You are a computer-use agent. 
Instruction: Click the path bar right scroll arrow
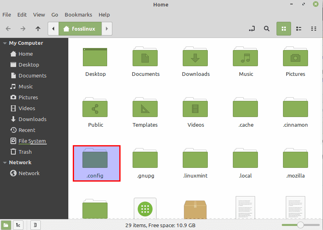coord(107,29)
